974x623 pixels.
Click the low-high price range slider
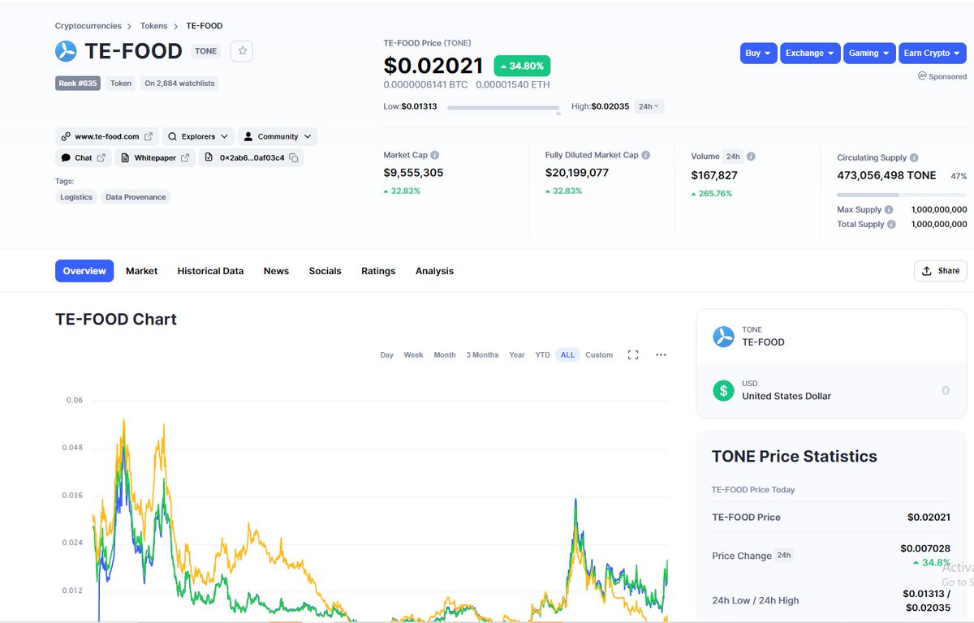503,107
